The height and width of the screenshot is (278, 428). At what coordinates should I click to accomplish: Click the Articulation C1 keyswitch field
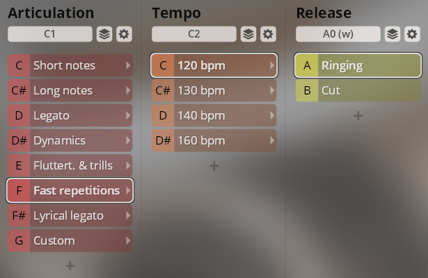click(50, 34)
